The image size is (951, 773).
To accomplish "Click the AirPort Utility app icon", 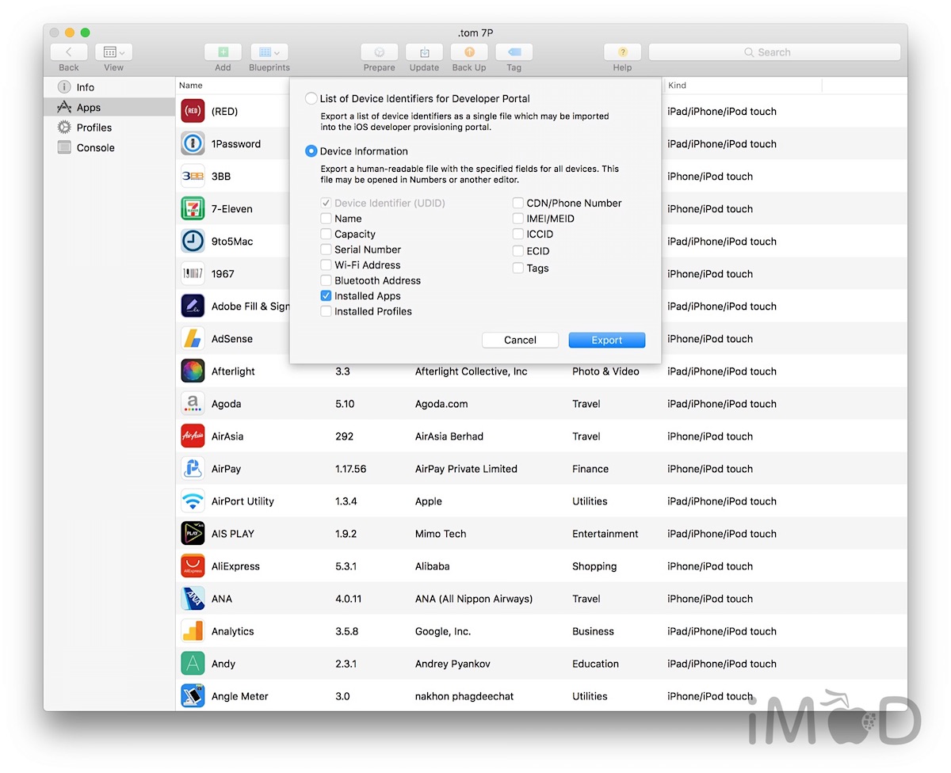I will (x=193, y=501).
